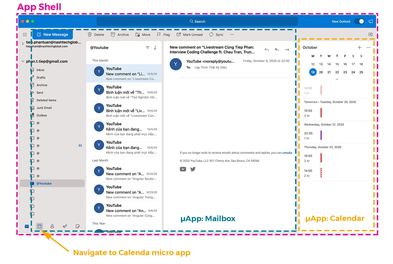The height and width of the screenshot is (264, 393).
Task: Click the unsubscribe link in email
Action: coord(287,153)
